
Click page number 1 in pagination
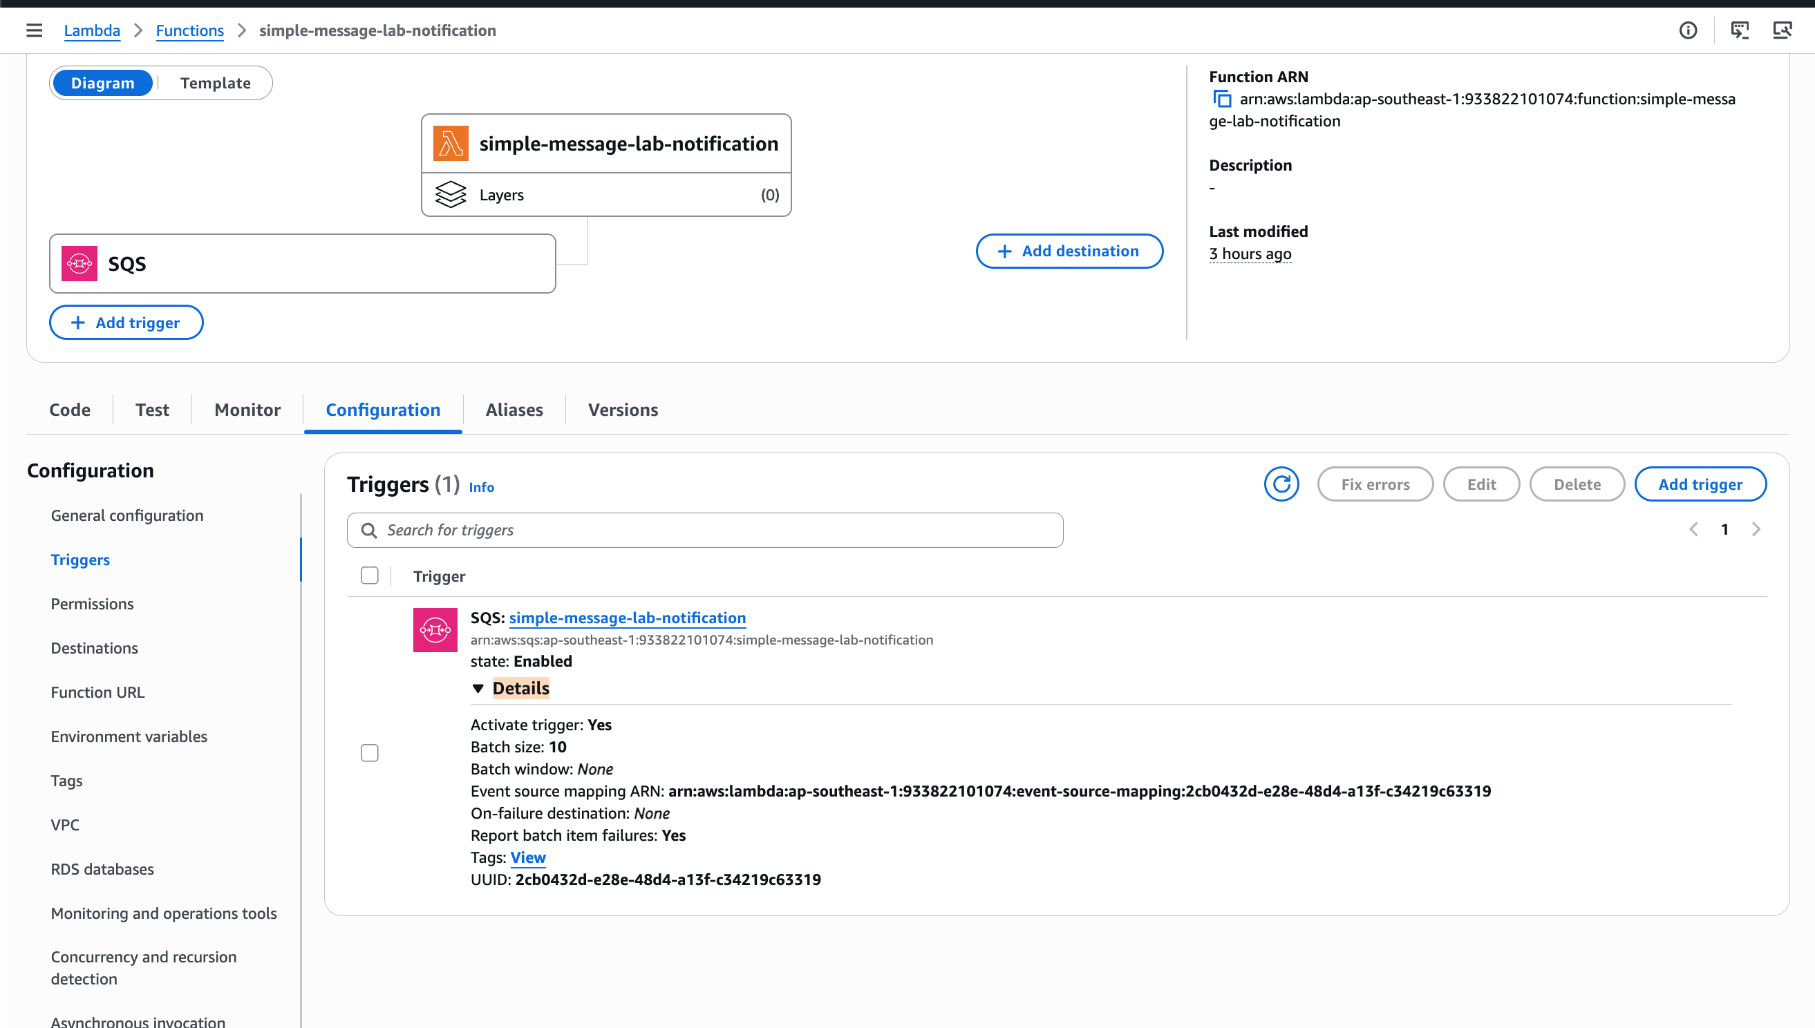1724,529
